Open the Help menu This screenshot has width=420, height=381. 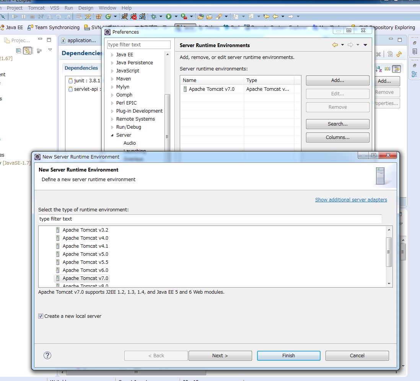(127, 8)
